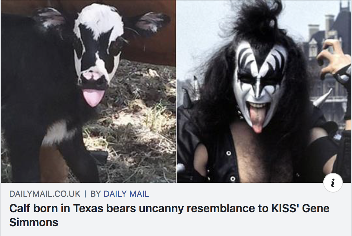This screenshot has height=236, width=352.
Task: Click the DAILYMAIL.CO.UK domain text
Action: (x=45, y=194)
